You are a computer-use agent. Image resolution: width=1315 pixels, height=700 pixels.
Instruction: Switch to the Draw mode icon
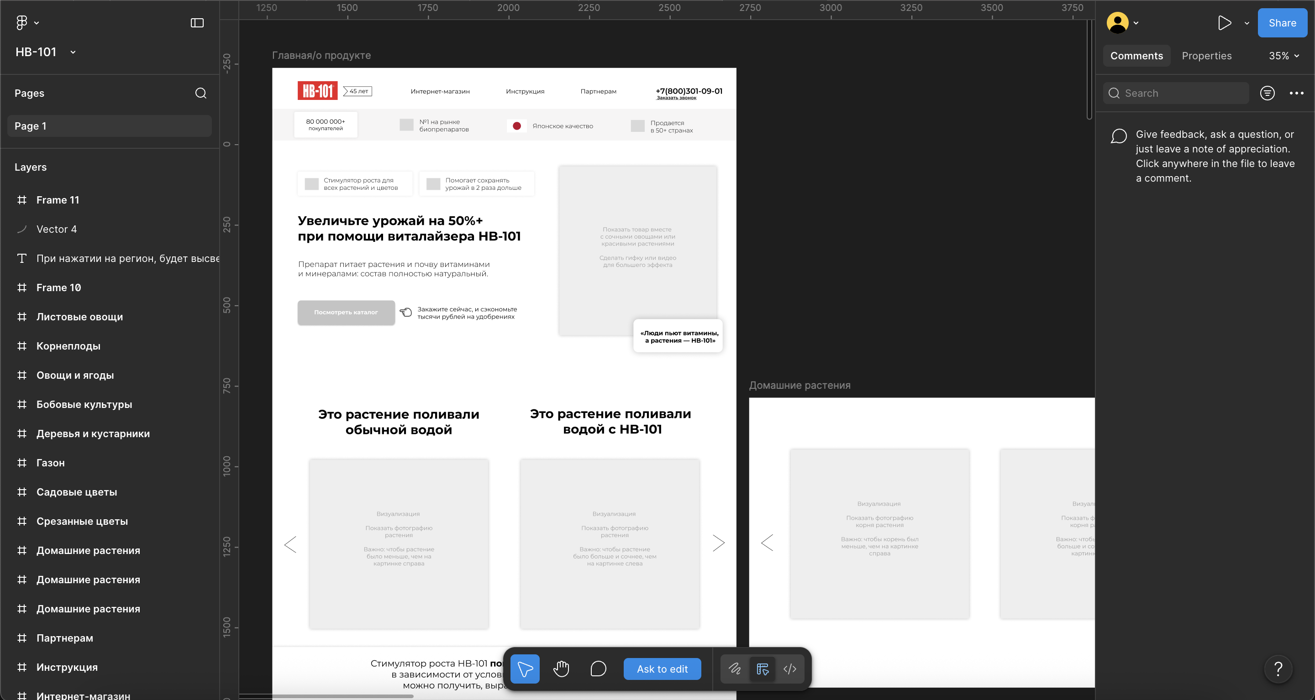735,669
